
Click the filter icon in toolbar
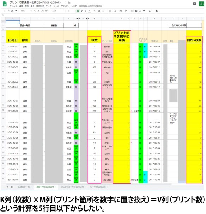pos(144,11)
